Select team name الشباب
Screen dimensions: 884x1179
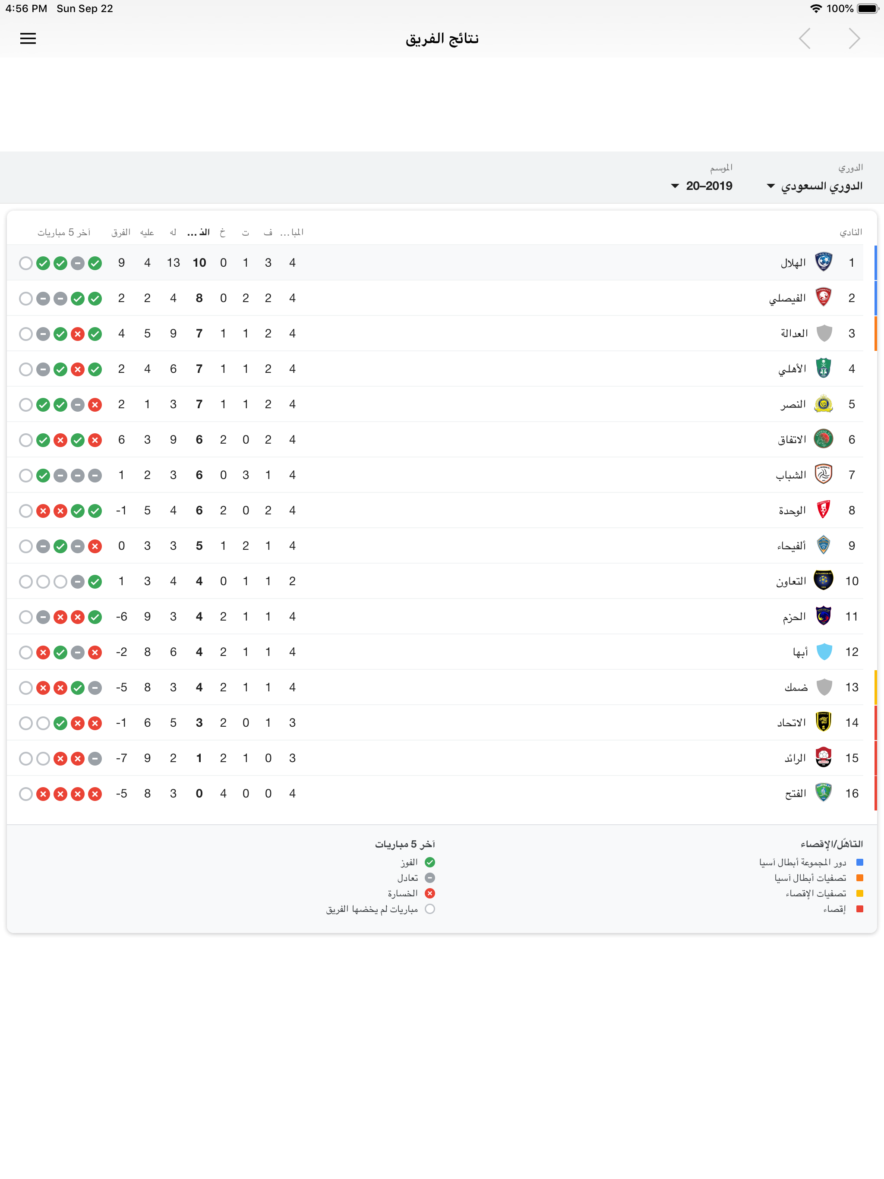791,475
